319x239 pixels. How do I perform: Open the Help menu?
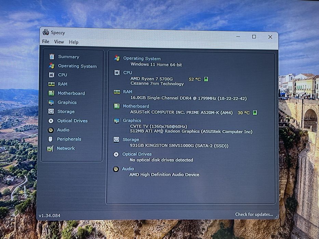[74, 42]
